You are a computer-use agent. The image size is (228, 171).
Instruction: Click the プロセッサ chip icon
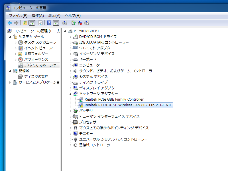click(x=75, y=122)
